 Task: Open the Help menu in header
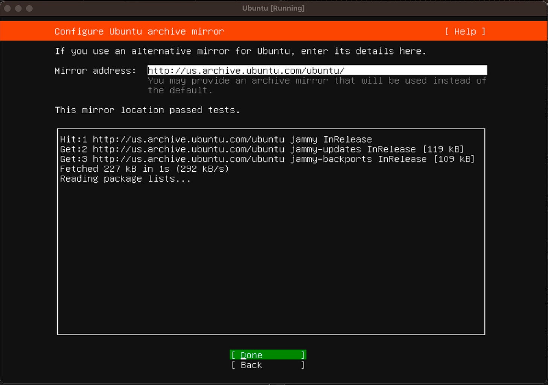(x=465, y=32)
